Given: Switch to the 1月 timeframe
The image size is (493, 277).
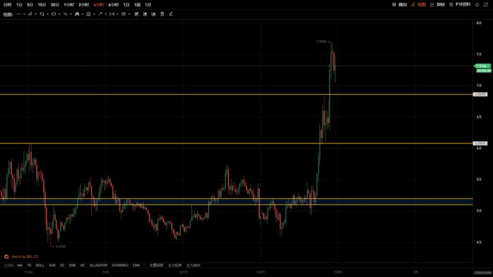Looking at the screenshot, I should click(148, 5).
